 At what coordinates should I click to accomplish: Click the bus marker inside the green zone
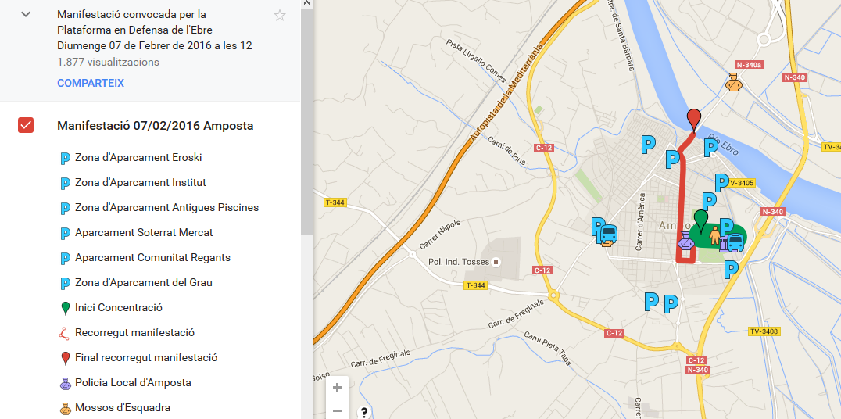click(x=734, y=242)
